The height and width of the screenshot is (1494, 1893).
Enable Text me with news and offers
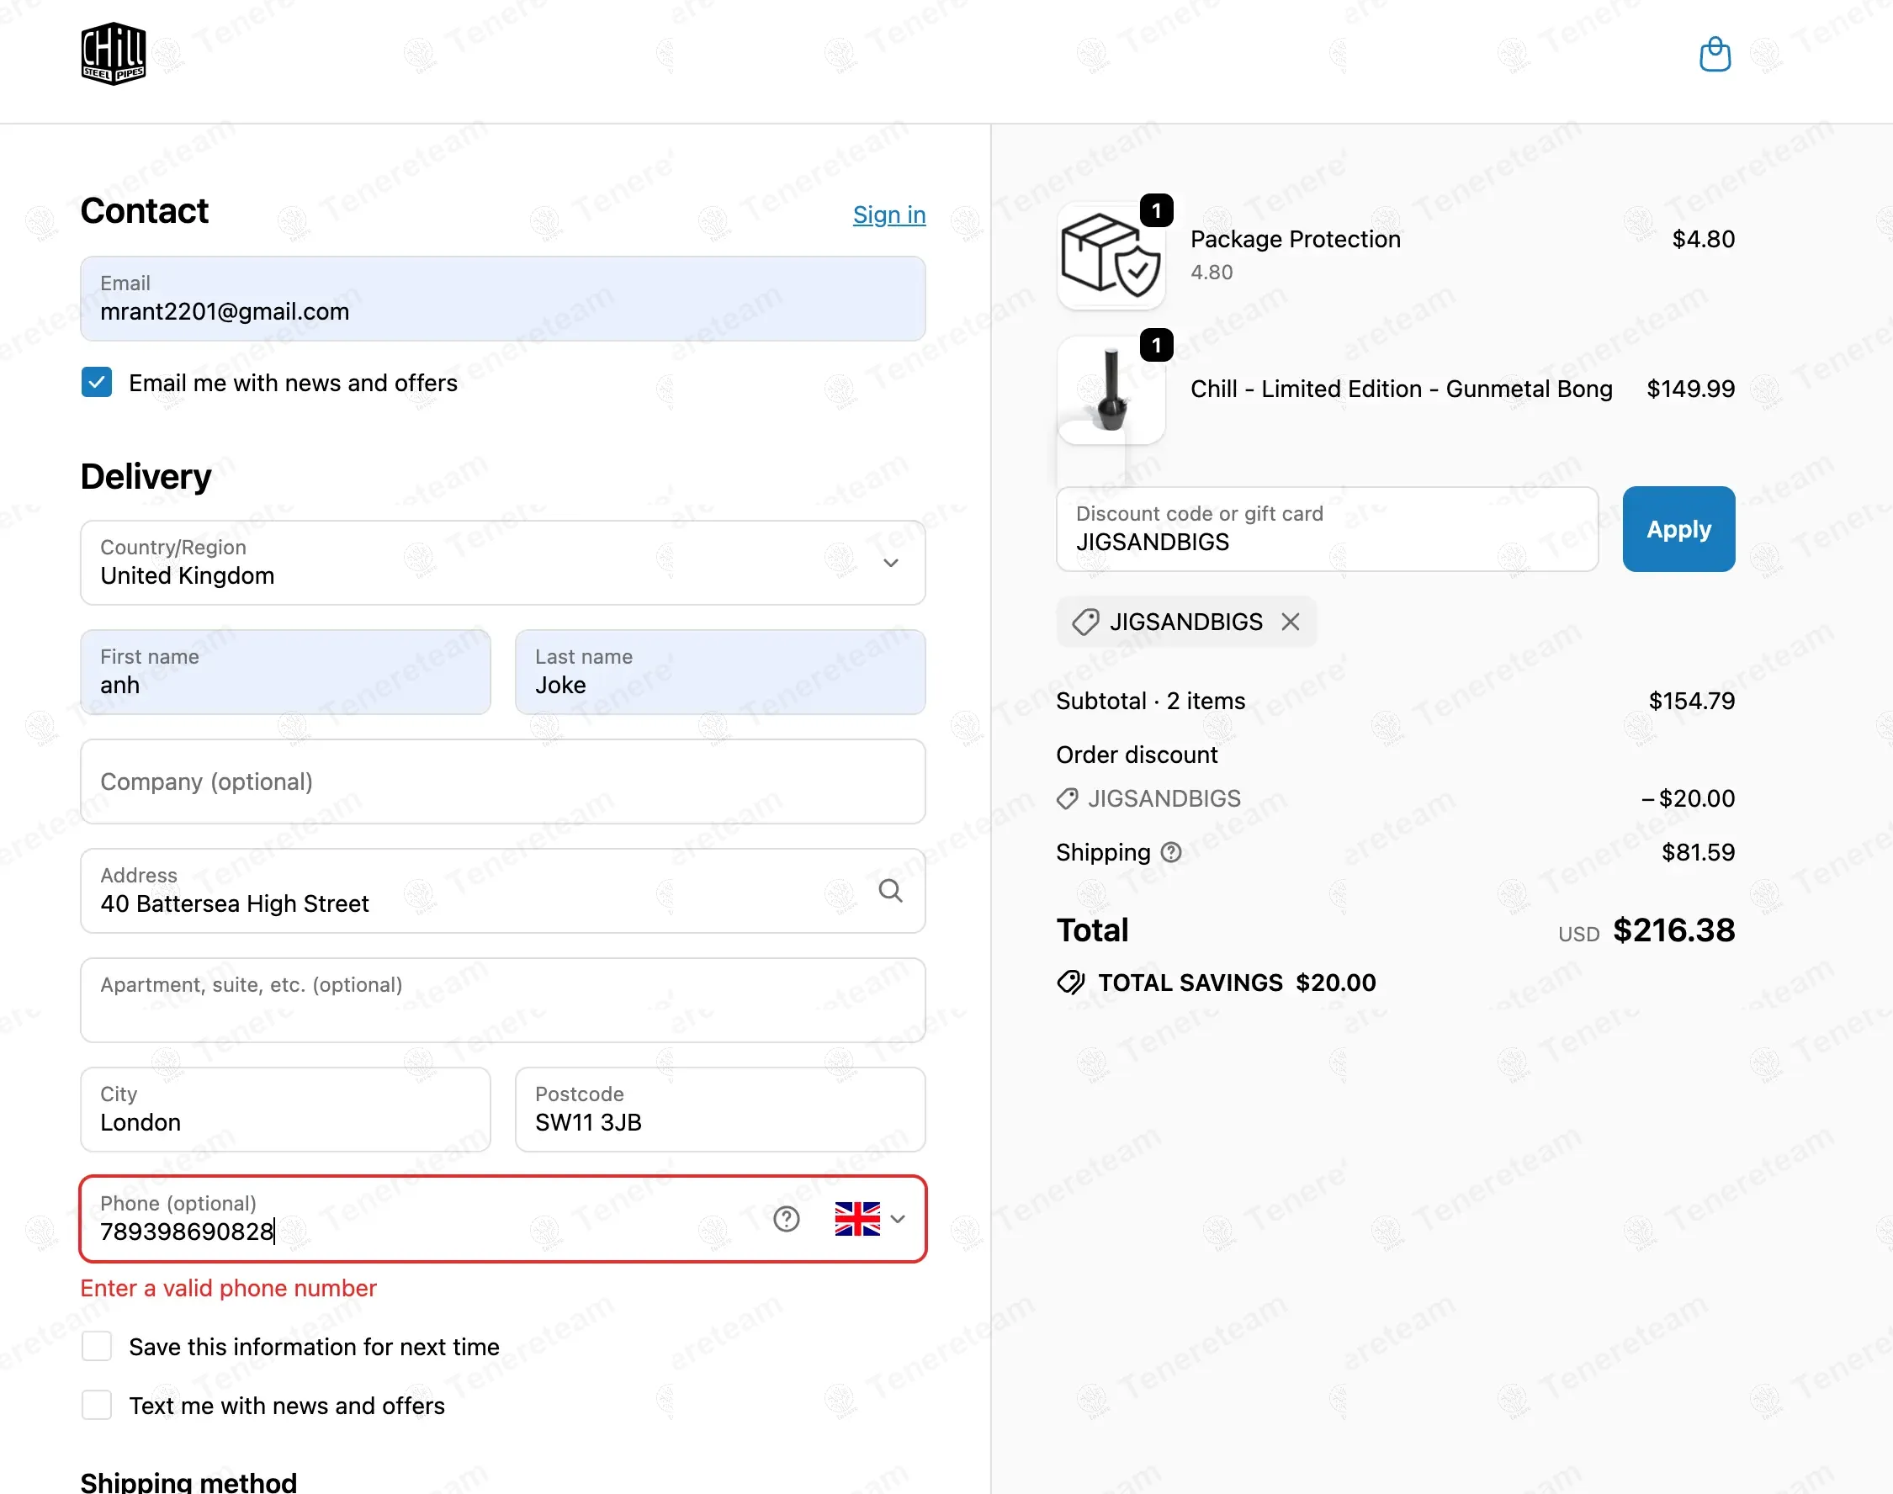click(96, 1405)
